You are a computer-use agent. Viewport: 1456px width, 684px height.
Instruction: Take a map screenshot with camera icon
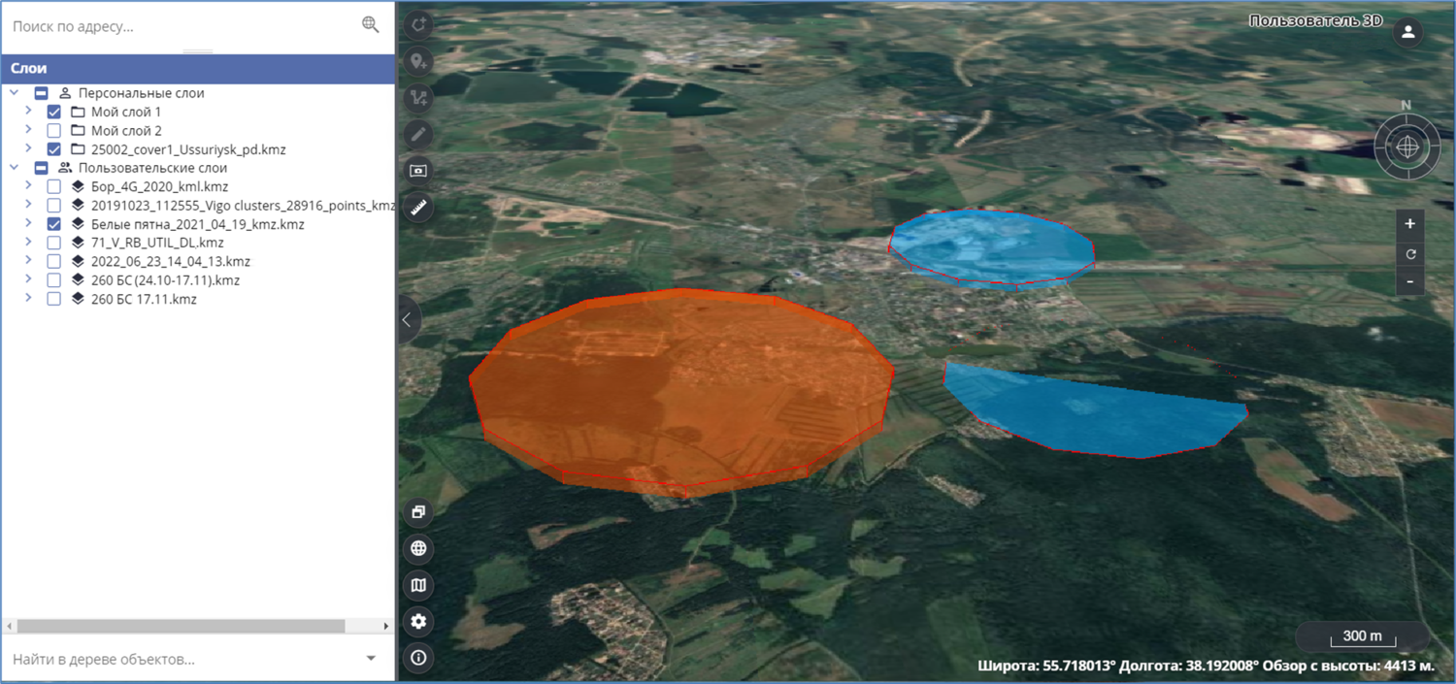click(418, 171)
